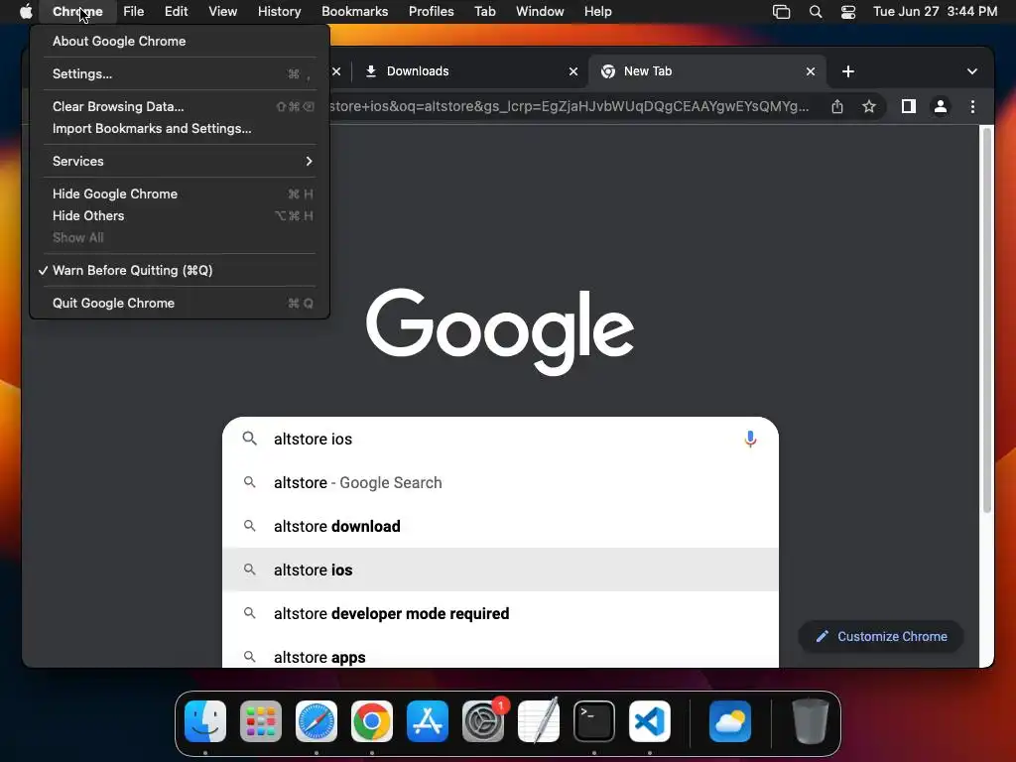Choose Hide Google Chrome
Viewport: 1016px width, 762px height.
coord(180,193)
